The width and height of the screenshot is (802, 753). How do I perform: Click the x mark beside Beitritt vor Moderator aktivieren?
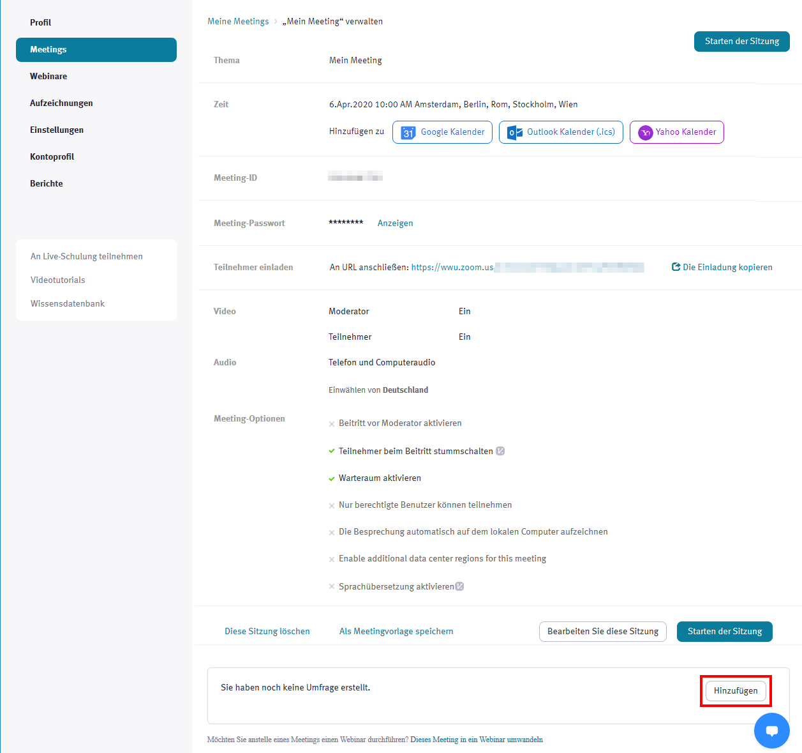(332, 423)
